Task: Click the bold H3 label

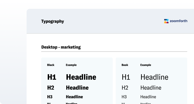Action: pyautogui.click(x=50, y=97)
